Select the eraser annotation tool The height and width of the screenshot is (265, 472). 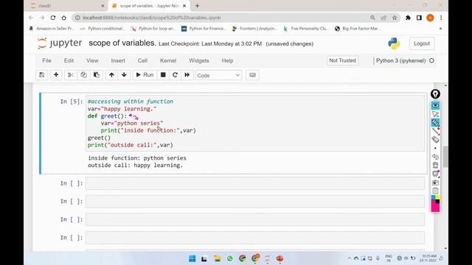pyautogui.click(x=435, y=139)
